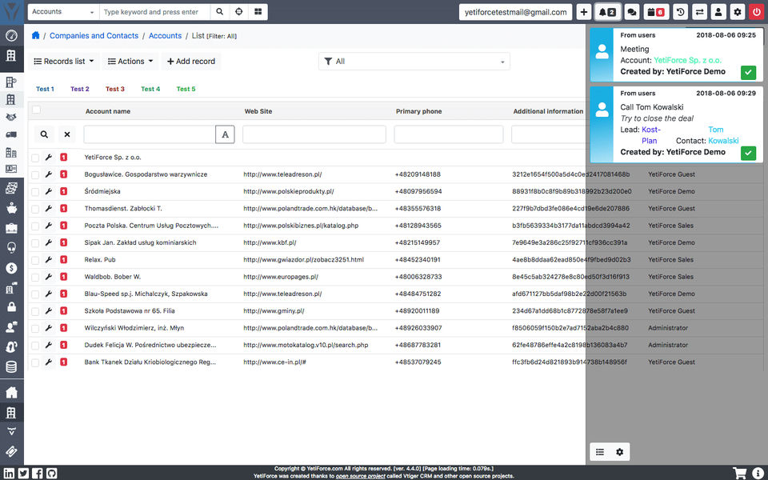Screen dimensions: 768x480
Task: Toggle alphabet filter A button
Action: pyautogui.click(x=225, y=134)
